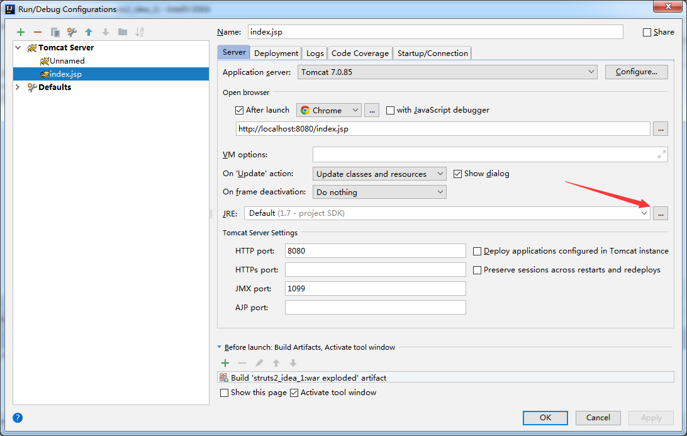Move configuration down with gray arrow
The width and height of the screenshot is (687, 436).
coord(106,32)
